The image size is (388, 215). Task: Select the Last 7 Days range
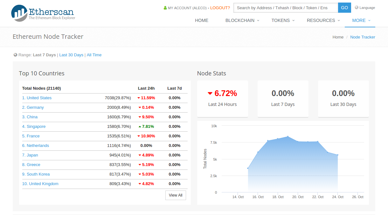click(44, 55)
